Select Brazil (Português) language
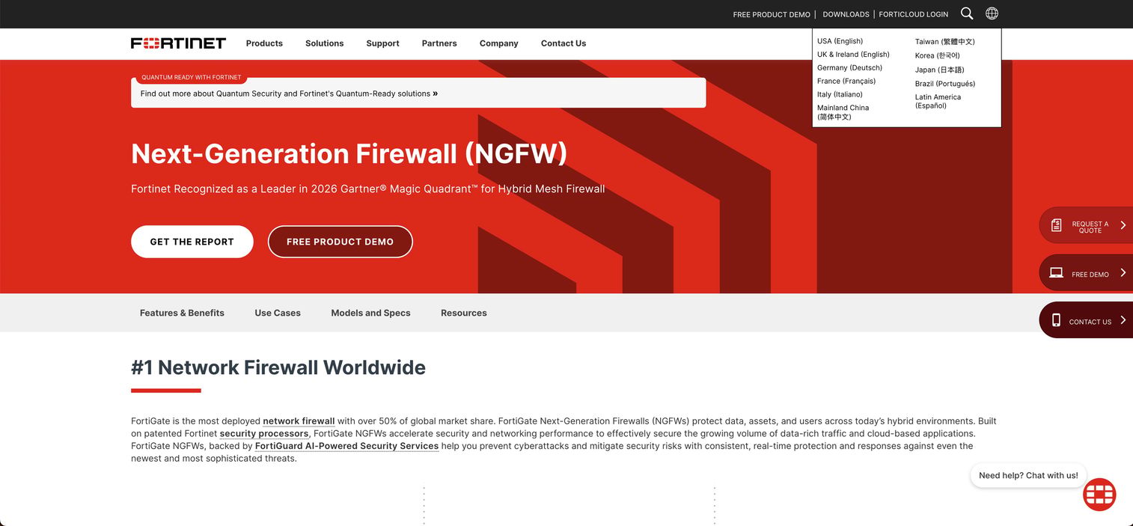The width and height of the screenshot is (1133, 526). pyautogui.click(x=945, y=84)
